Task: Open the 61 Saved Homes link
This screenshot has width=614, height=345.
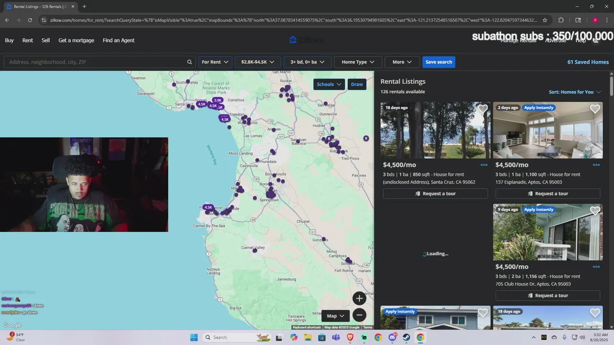Action: [x=588, y=62]
